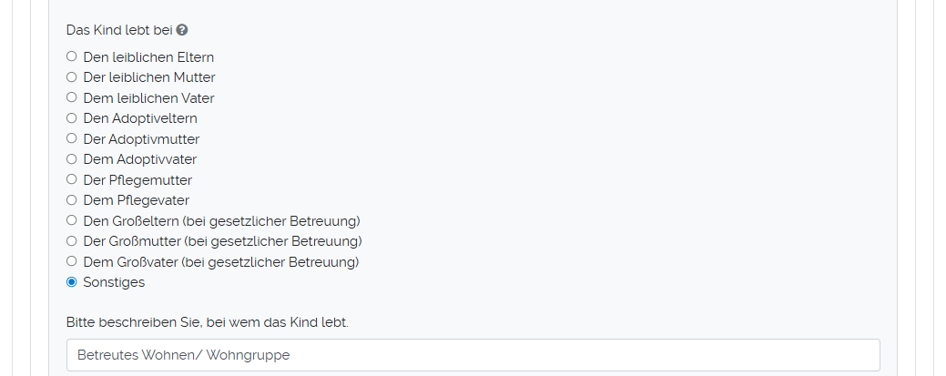Select the 'Den Großeltern' radio circle
Image resolution: width=946 pixels, height=376 pixels.
click(x=72, y=220)
